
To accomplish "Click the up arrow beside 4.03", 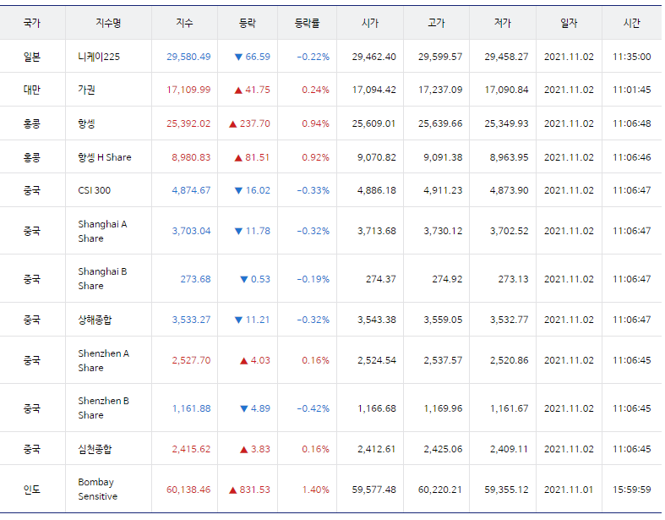I will pos(244,361).
